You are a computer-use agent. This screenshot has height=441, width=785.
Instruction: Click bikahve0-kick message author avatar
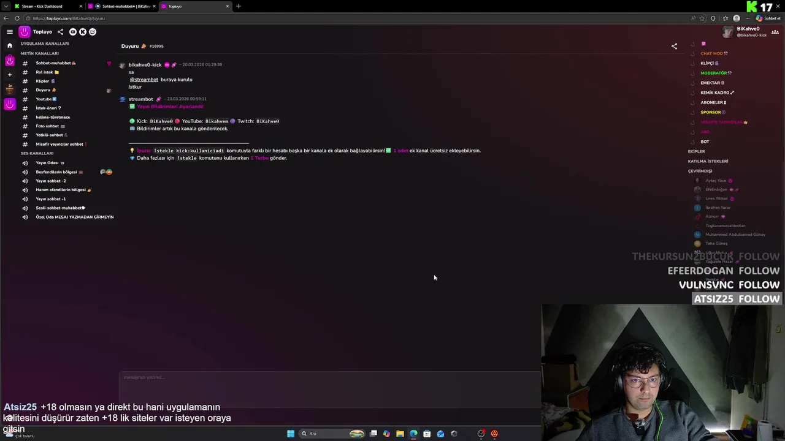coord(123,65)
